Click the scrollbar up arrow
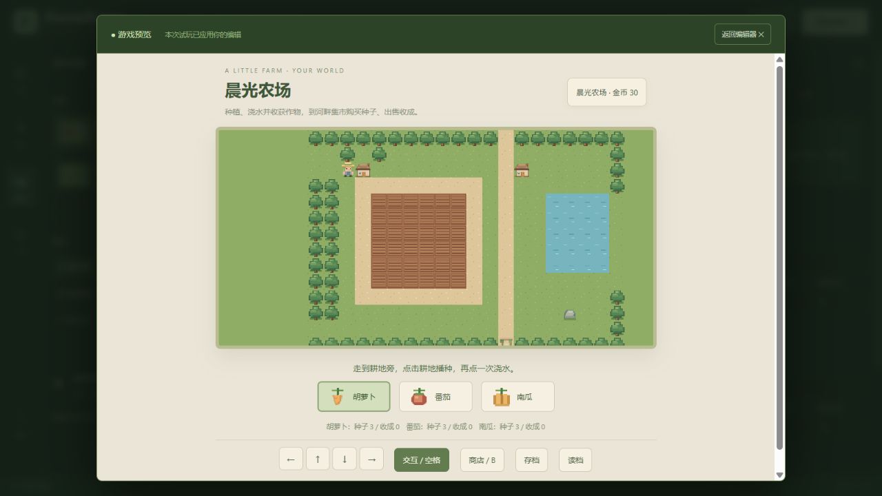The height and width of the screenshot is (496, 882). (x=779, y=60)
